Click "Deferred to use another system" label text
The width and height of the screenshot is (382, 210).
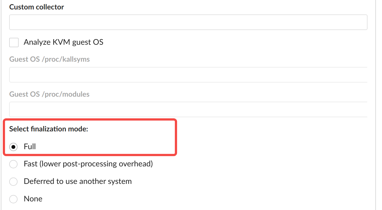(x=78, y=181)
